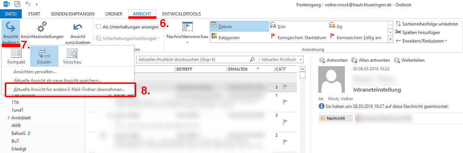The width and height of the screenshot is (463, 153).
Task: Open Aktuelles Postfach scope dropdown
Action: pos(281,59)
